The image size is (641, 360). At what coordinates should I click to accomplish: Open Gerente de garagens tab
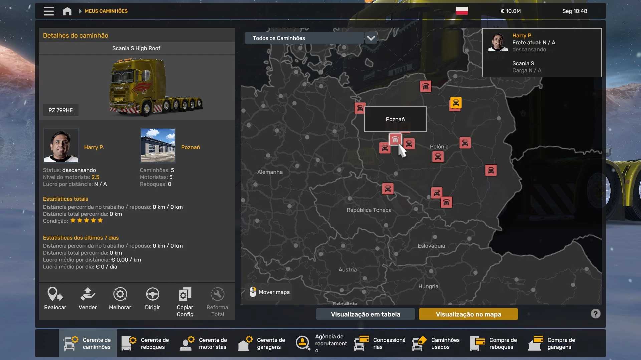click(262, 343)
